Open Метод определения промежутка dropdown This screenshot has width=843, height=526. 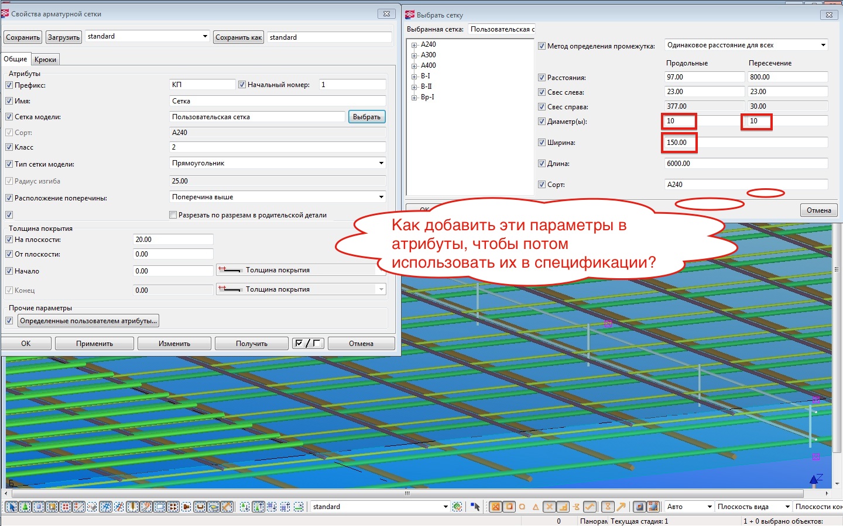click(823, 45)
